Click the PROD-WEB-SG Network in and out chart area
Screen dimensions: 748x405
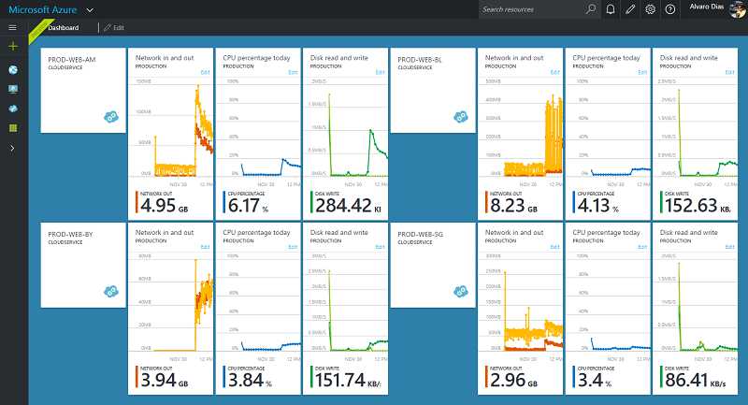coord(521,305)
